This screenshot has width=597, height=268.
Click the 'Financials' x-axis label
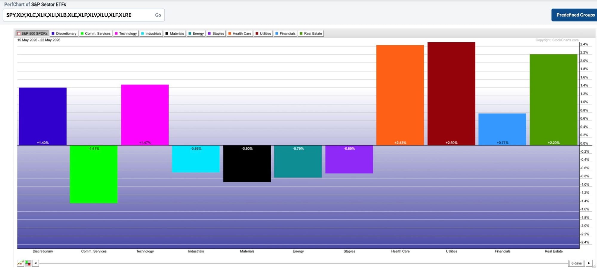point(502,251)
